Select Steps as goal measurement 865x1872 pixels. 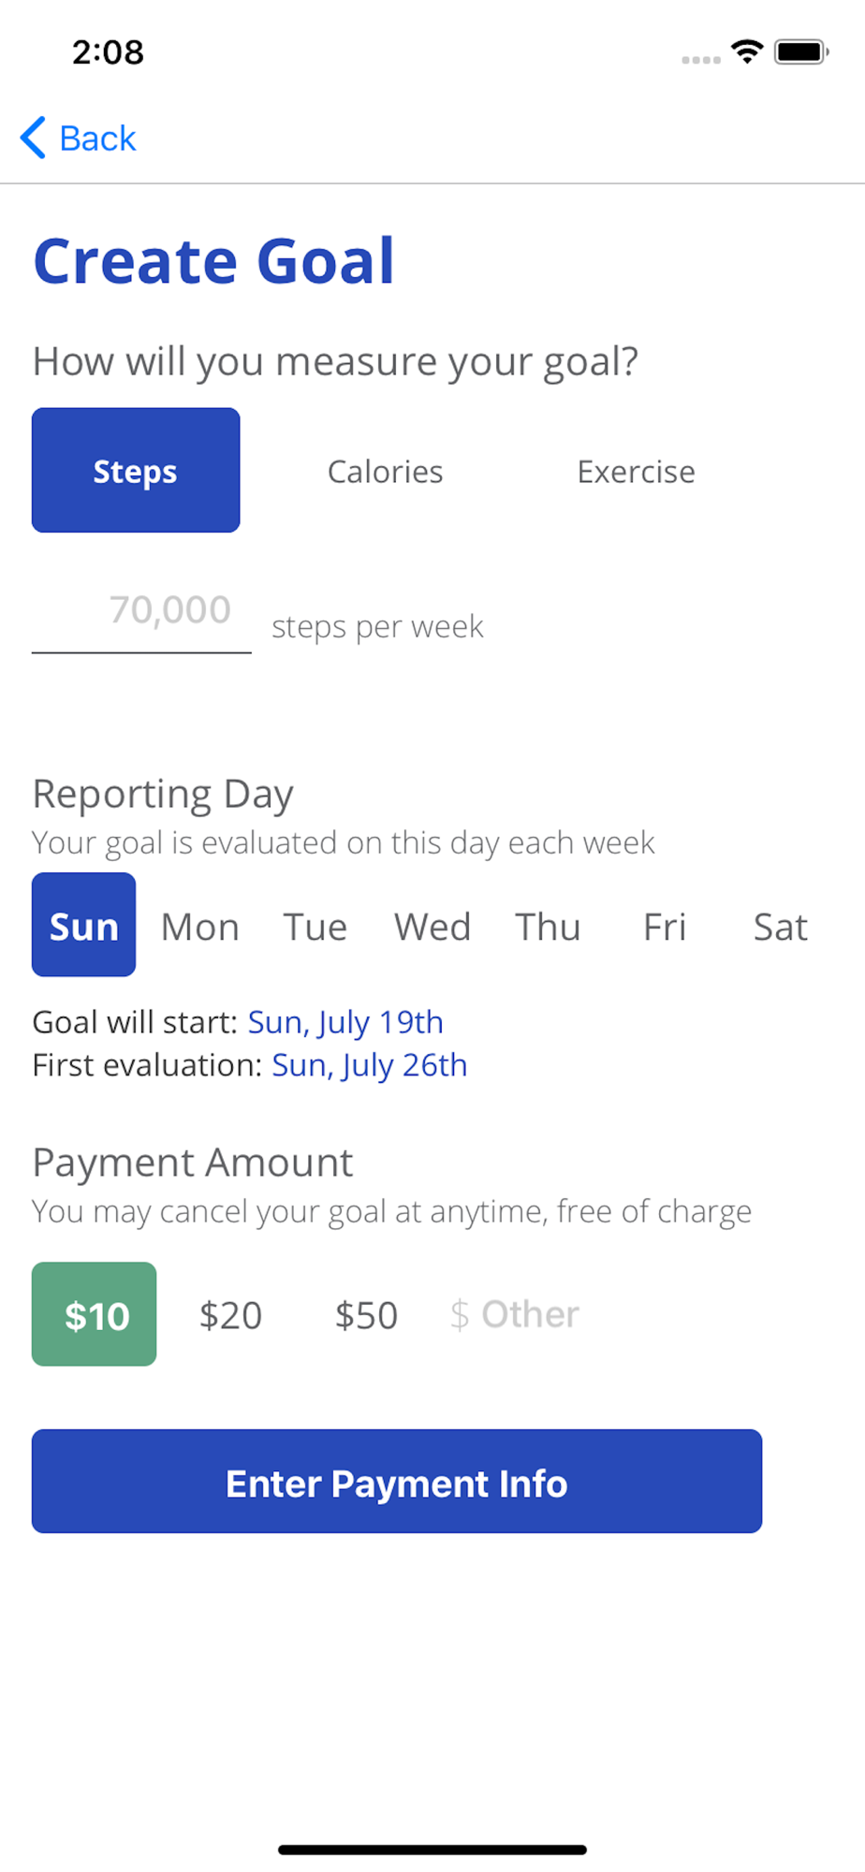pos(136,470)
